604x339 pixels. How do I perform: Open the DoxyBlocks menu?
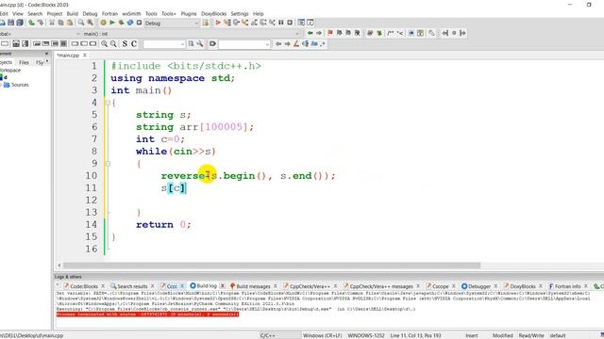point(214,13)
